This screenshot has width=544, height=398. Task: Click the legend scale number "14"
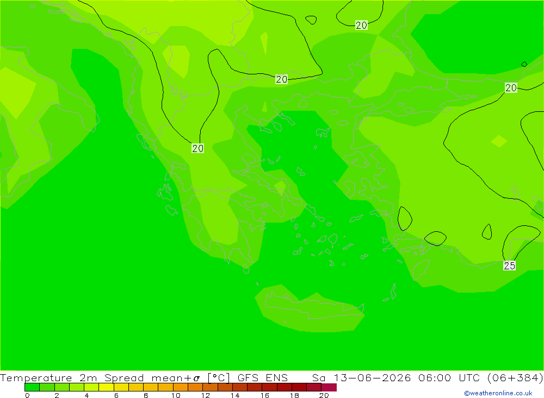click(235, 395)
